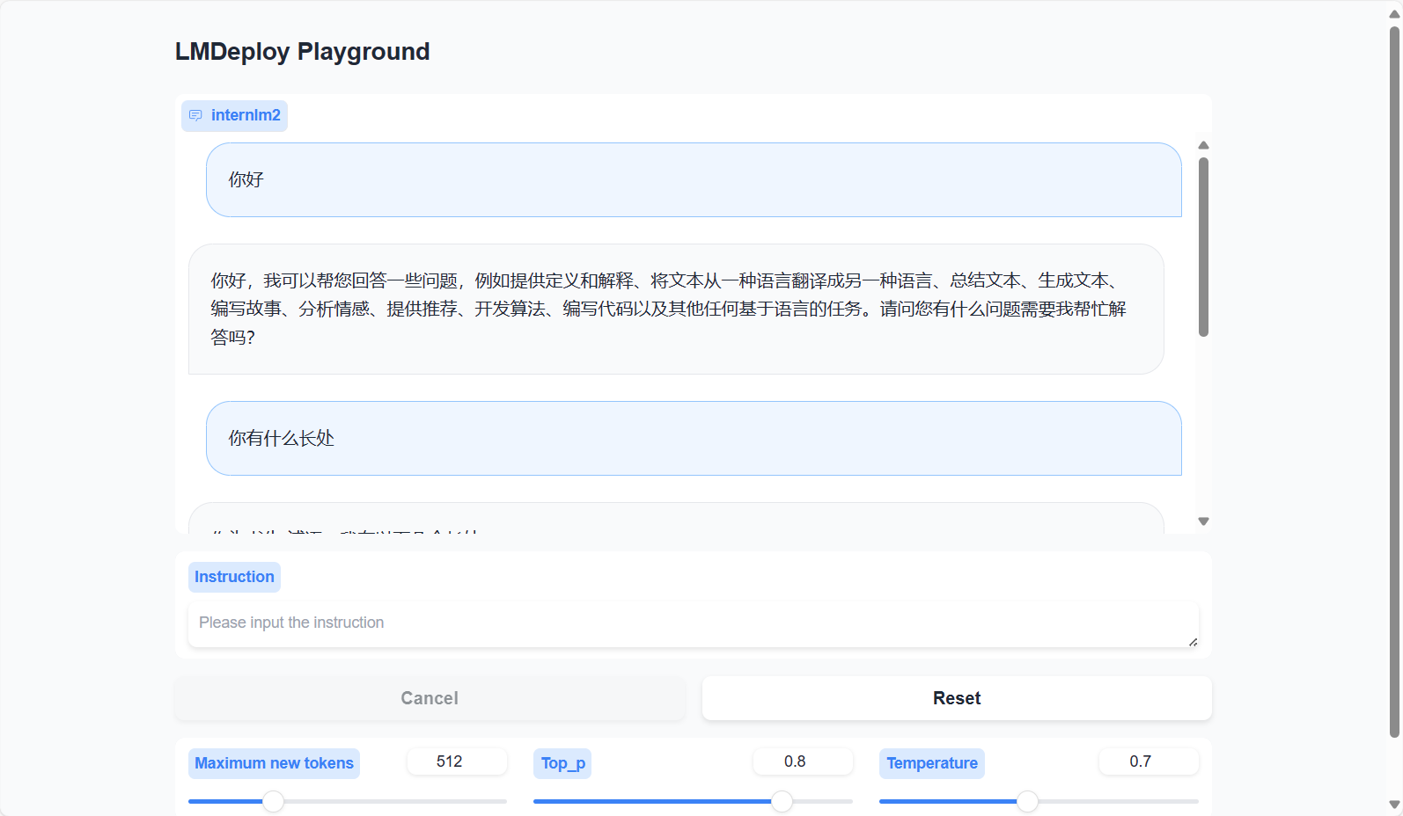Click the main page scrollbar thumb
This screenshot has height=816, width=1403.
[1394, 378]
